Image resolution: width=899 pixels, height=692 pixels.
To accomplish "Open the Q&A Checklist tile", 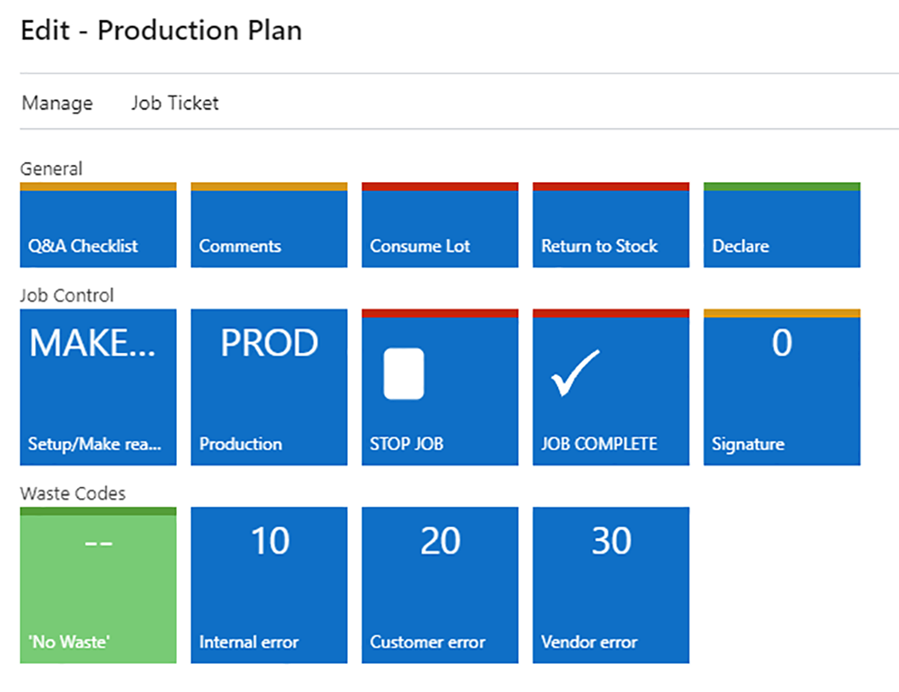I will click(97, 224).
